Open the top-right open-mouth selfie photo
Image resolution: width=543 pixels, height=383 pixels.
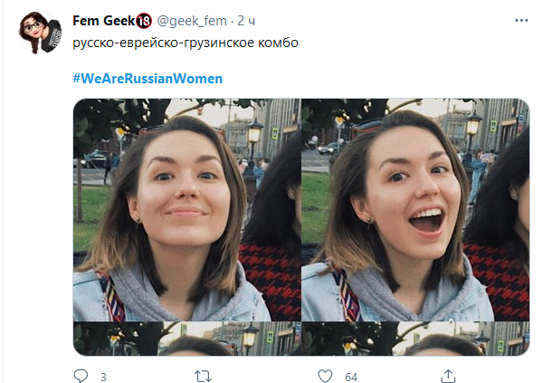coord(415,208)
